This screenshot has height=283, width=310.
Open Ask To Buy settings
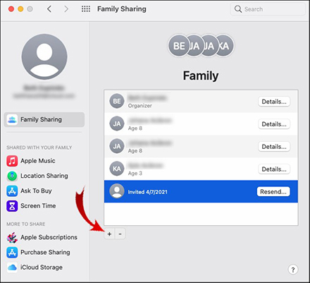[x=30, y=191]
